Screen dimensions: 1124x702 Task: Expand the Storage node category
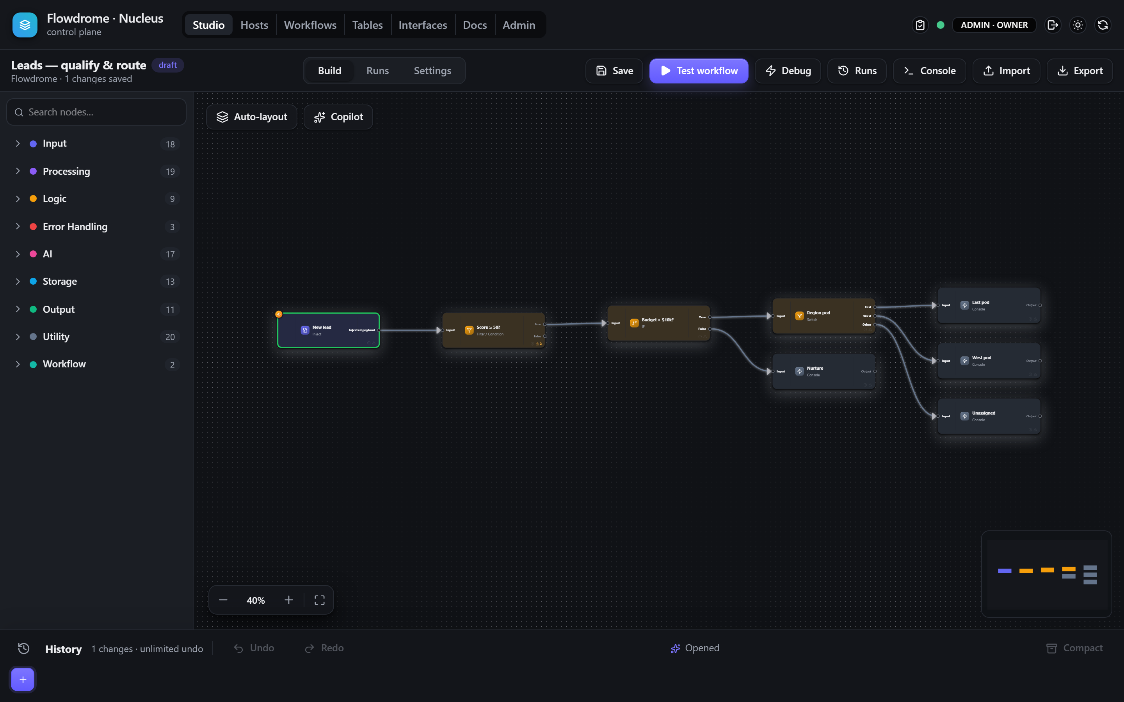(x=96, y=281)
